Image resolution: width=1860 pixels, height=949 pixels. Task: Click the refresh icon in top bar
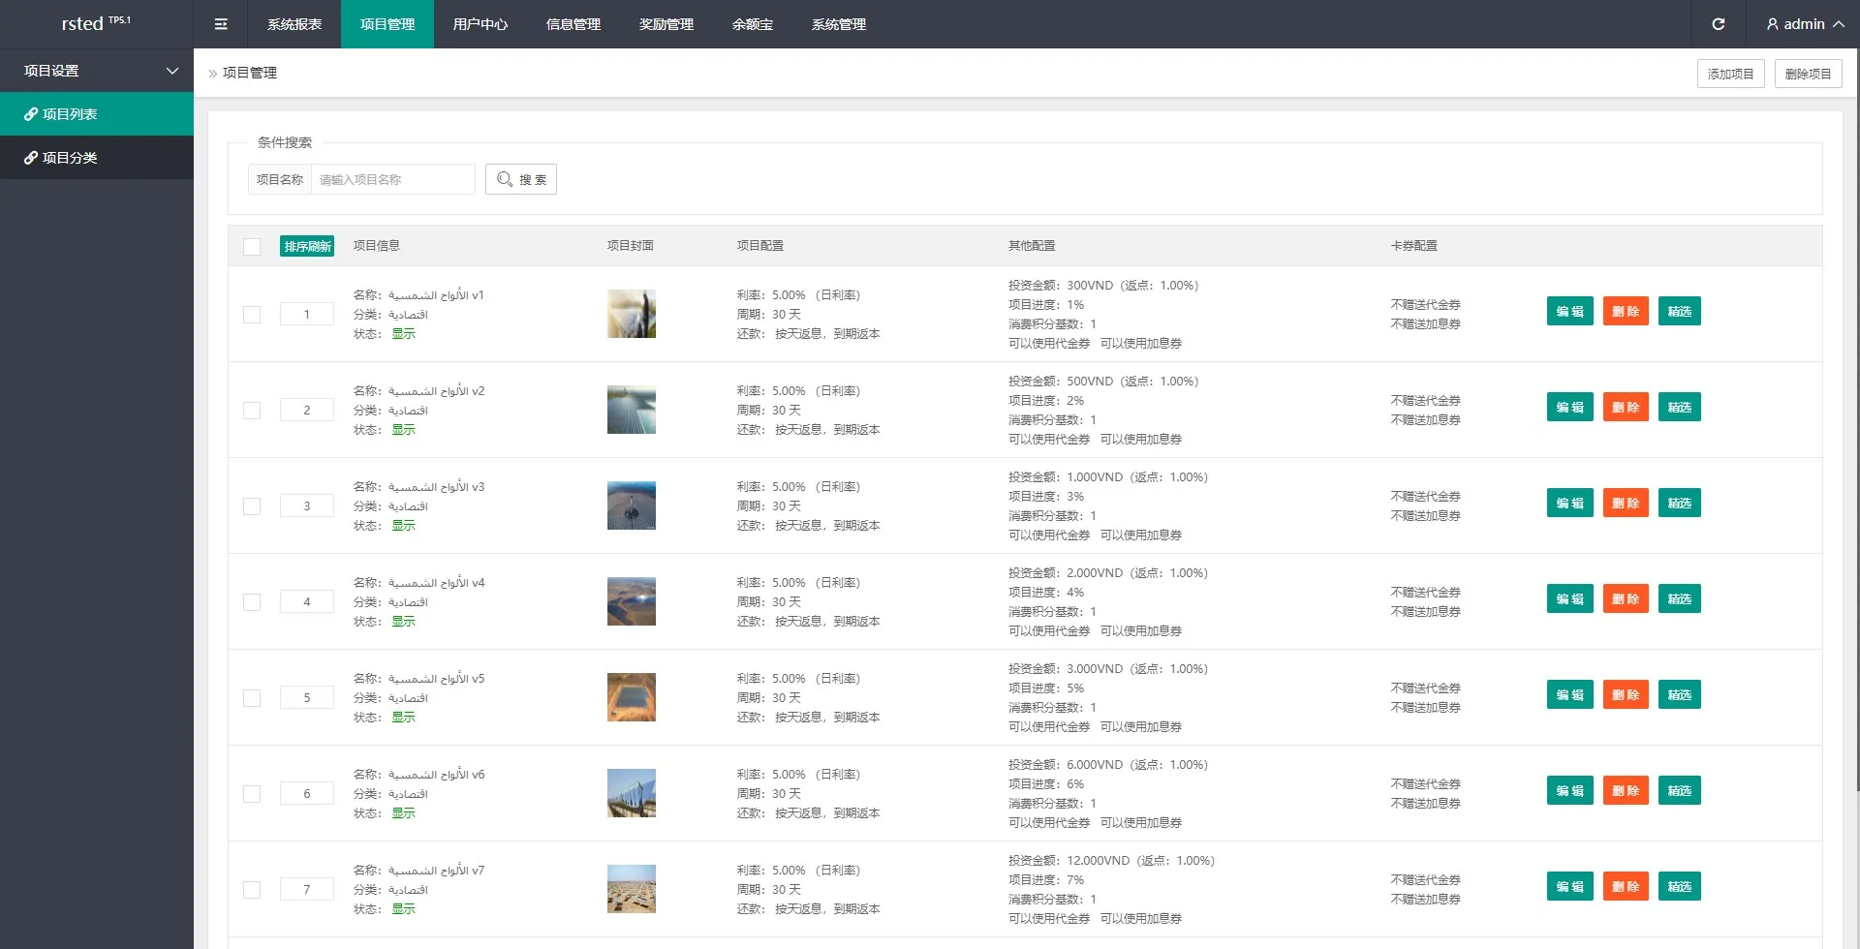pyautogui.click(x=1718, y=24)
